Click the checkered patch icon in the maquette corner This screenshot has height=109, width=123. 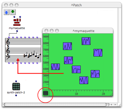tap(46, 93)
